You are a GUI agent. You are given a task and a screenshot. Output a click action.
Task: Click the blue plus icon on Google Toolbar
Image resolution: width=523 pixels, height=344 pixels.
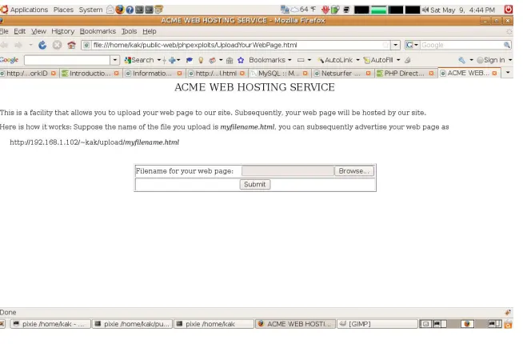[172, 60]
